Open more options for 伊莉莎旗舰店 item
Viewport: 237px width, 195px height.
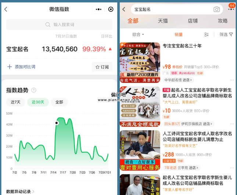(232, 124)
